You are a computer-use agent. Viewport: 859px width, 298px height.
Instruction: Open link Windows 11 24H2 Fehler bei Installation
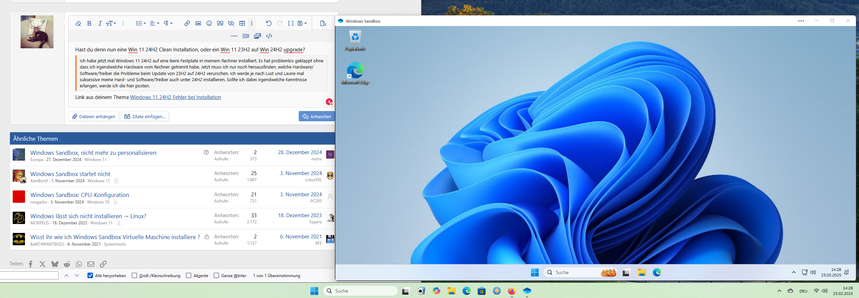point(176,97)
